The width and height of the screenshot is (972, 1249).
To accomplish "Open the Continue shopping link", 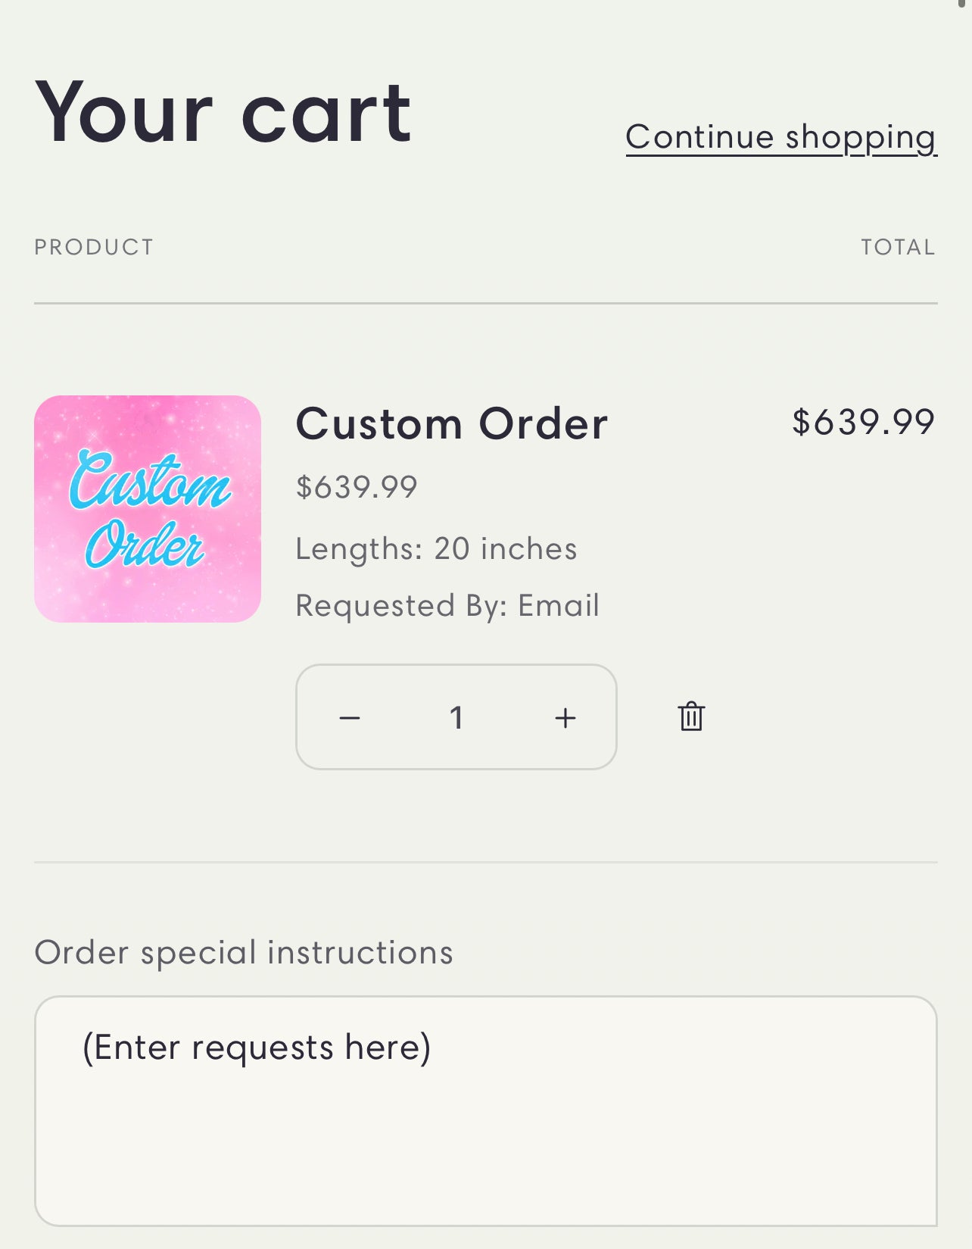I will 781,138.
